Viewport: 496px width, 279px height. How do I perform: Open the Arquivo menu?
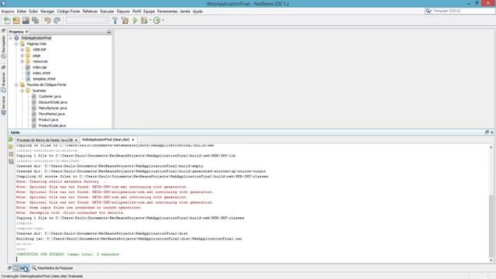(8, 12)
